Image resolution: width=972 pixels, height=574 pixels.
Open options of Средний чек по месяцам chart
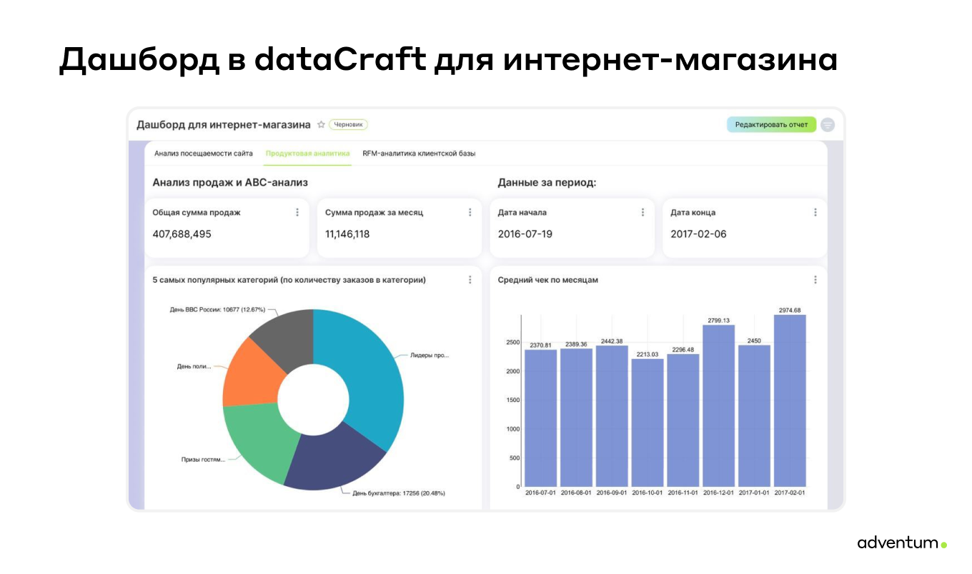pyautogui.click(x=815, y=280)
